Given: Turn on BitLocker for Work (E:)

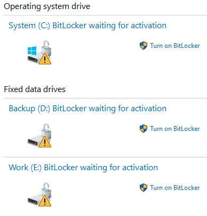Looking at the screenshot, I should tap(175, 188).
